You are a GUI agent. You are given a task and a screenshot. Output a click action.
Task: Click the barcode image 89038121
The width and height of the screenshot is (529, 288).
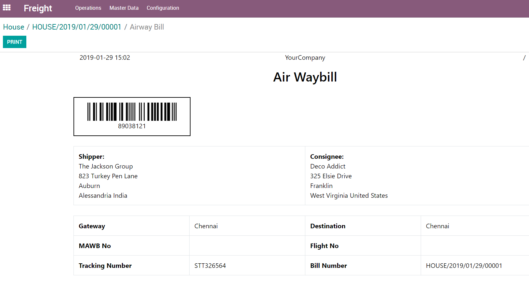coord(132,112)
